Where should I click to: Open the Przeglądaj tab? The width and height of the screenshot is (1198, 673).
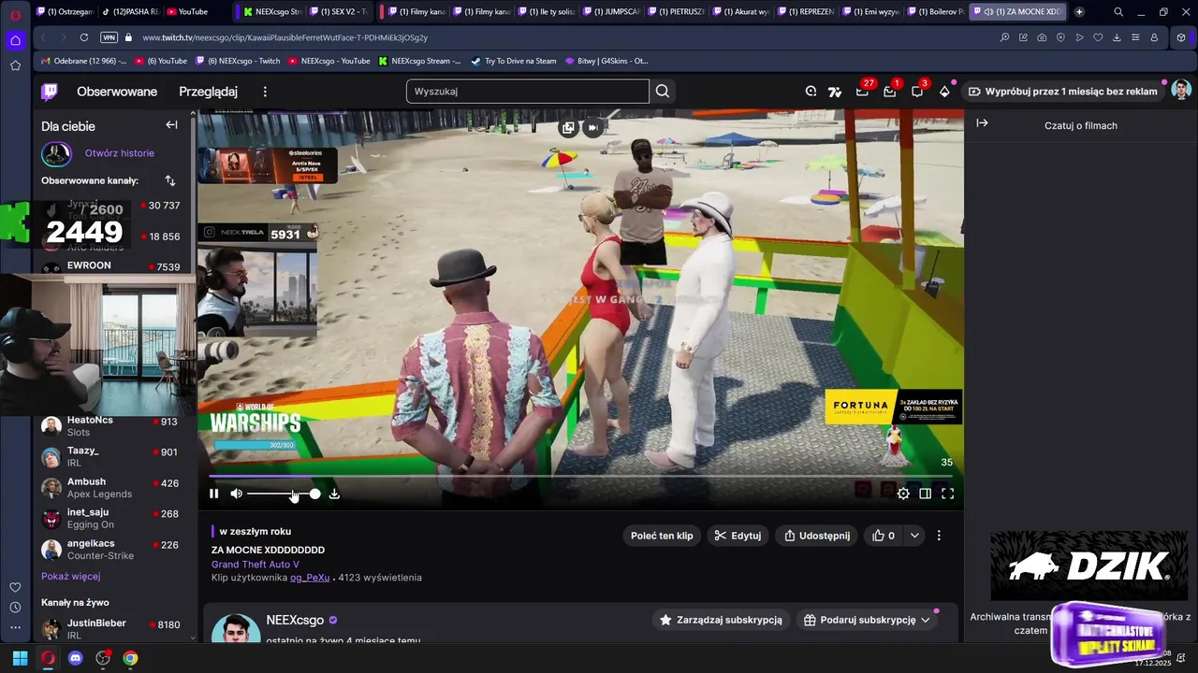pos(208,92)
